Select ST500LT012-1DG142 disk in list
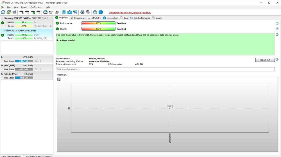Viewport: 281px width, 157px height. tap(27, 34)
